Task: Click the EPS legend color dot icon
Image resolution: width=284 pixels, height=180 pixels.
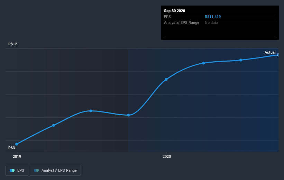Action: [x=12, y=170]
